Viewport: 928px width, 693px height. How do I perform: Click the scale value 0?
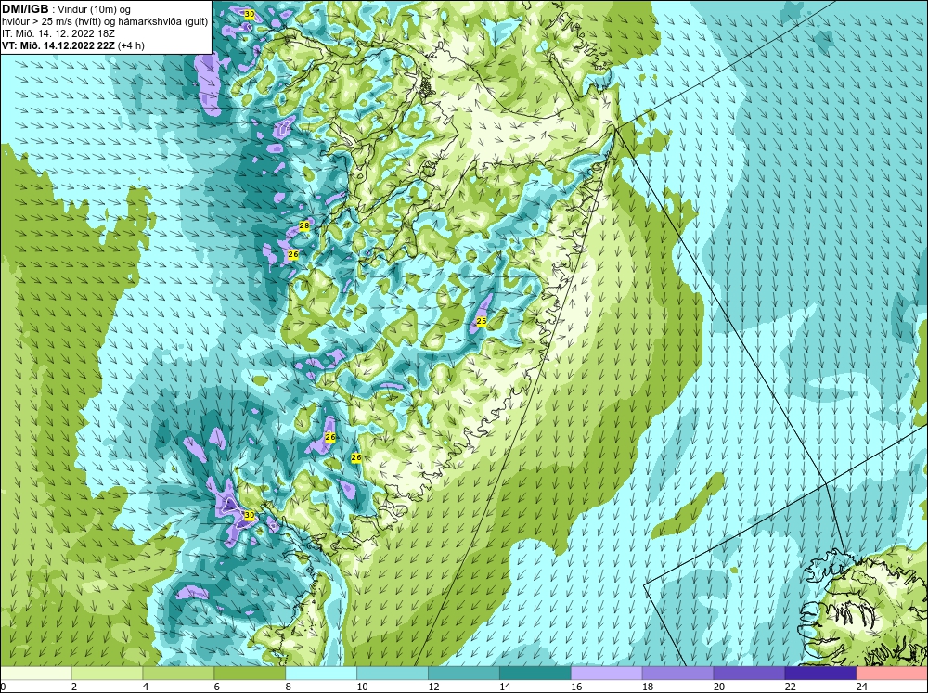pyautogui.click(x=3, y=687)
